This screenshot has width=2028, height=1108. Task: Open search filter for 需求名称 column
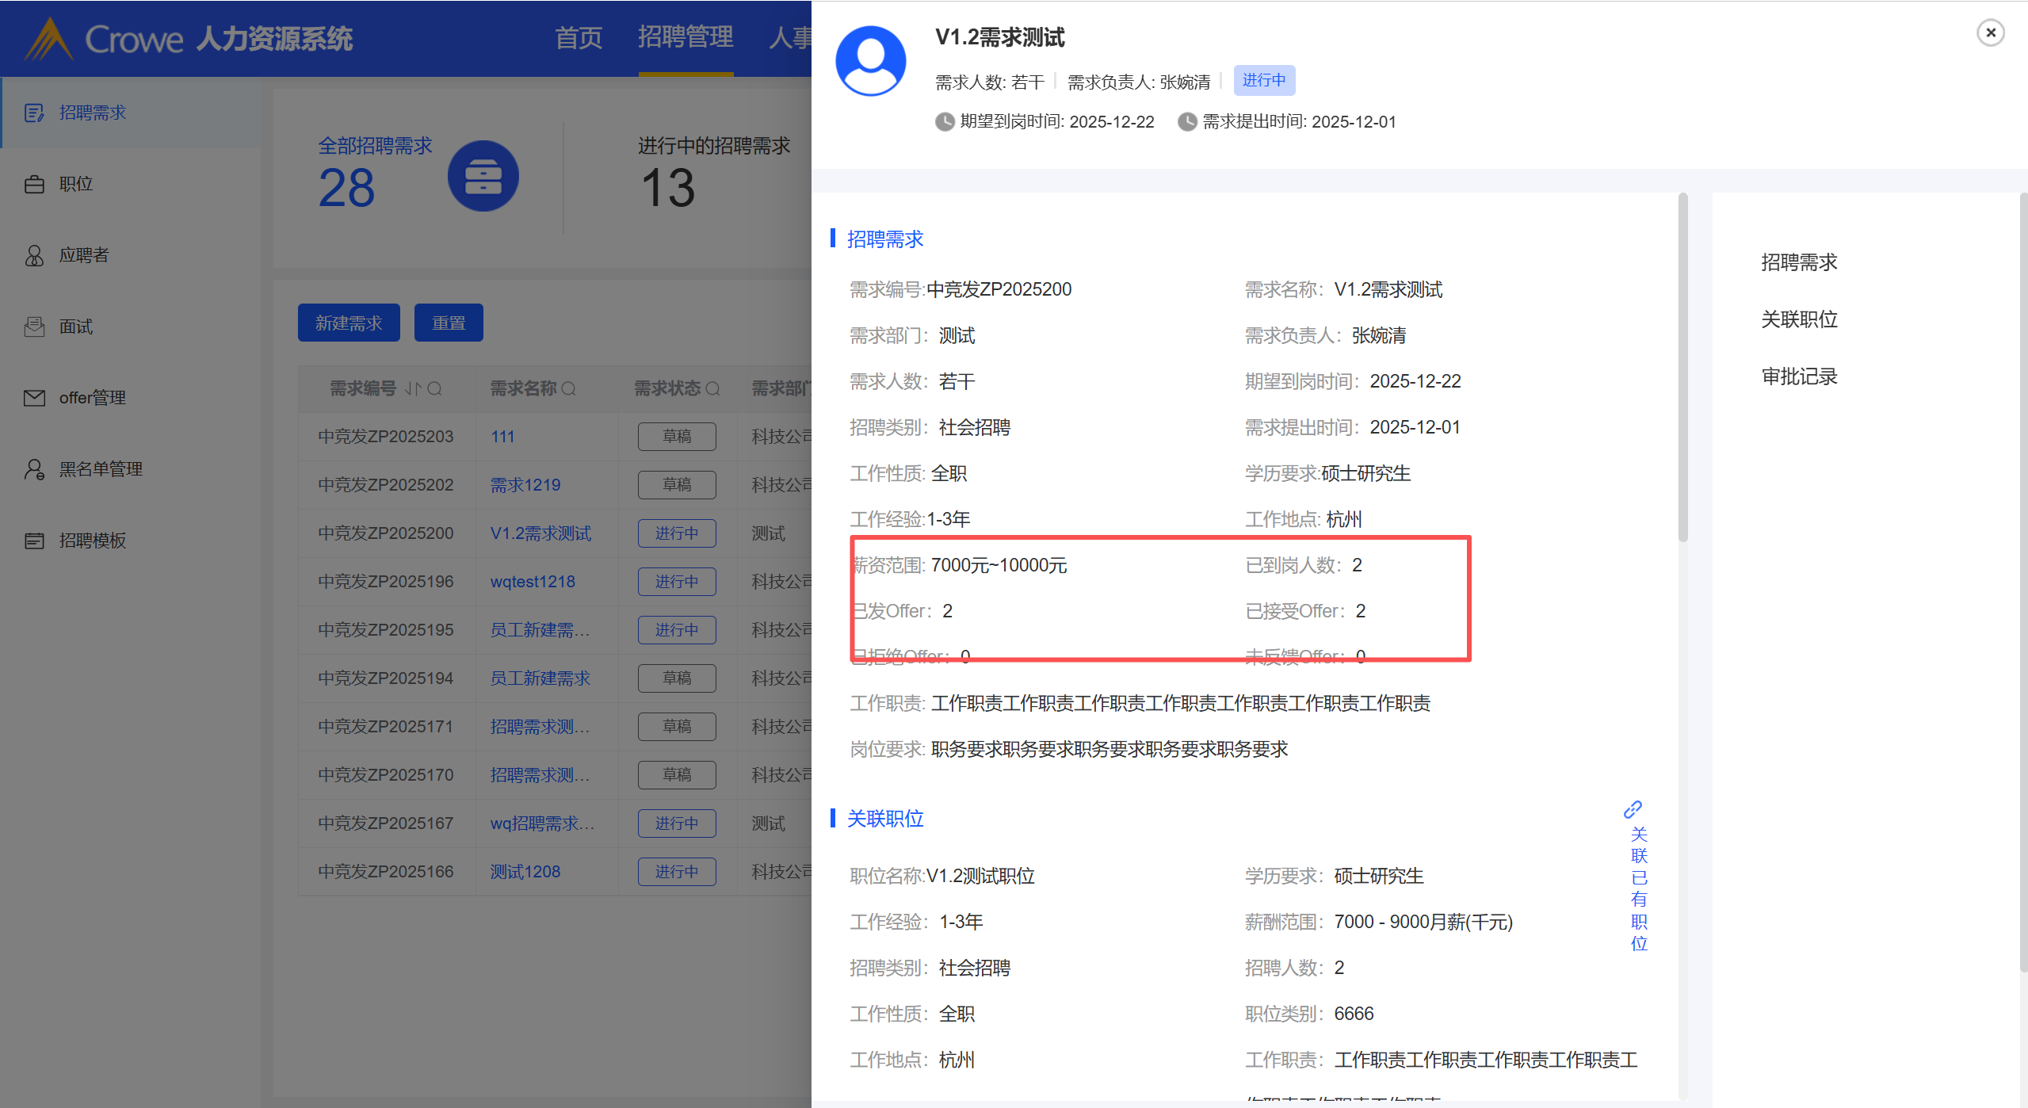tap(569, 388)
